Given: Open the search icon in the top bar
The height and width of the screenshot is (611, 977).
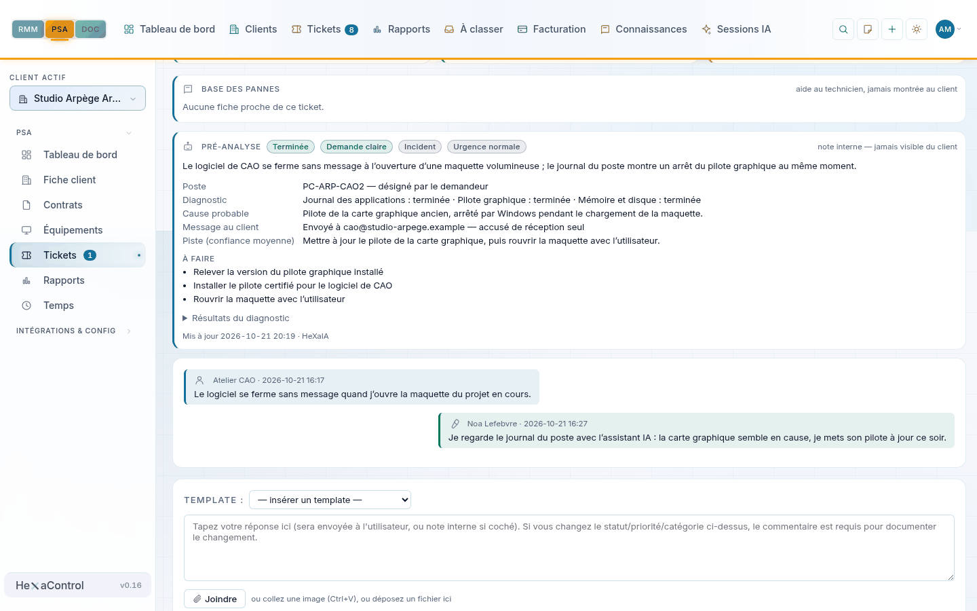Looking at the screenshot, I should 843,29.
